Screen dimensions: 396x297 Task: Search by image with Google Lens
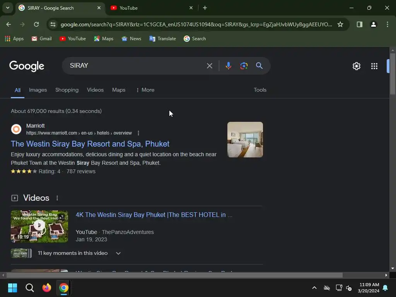click(x=244, y=66)
